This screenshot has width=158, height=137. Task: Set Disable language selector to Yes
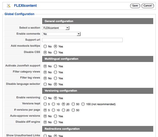click(55, 84)
